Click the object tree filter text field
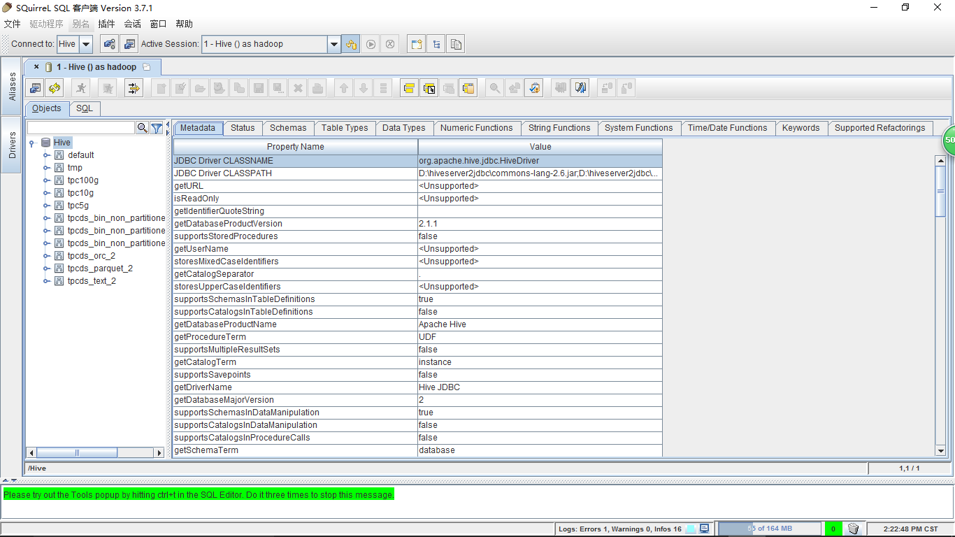The width and height of the screenshot is (955, 537). (x=80, y=128)
